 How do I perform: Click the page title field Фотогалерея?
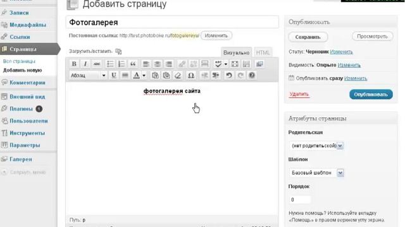click(172, 23)
